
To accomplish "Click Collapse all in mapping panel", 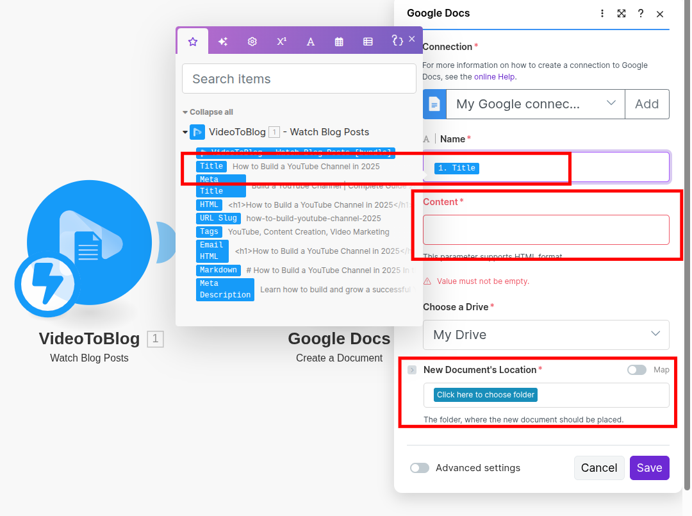I will point(208,112).
